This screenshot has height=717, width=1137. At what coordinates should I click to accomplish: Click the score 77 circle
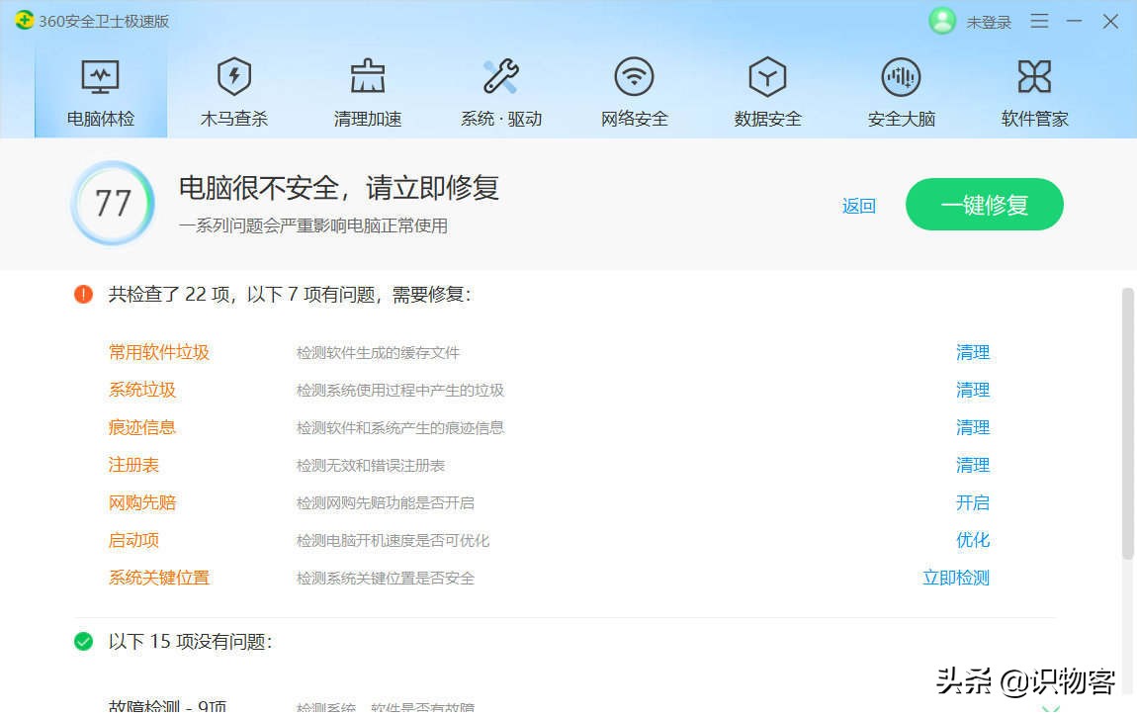pyautogui.click(x=112, y=203)
